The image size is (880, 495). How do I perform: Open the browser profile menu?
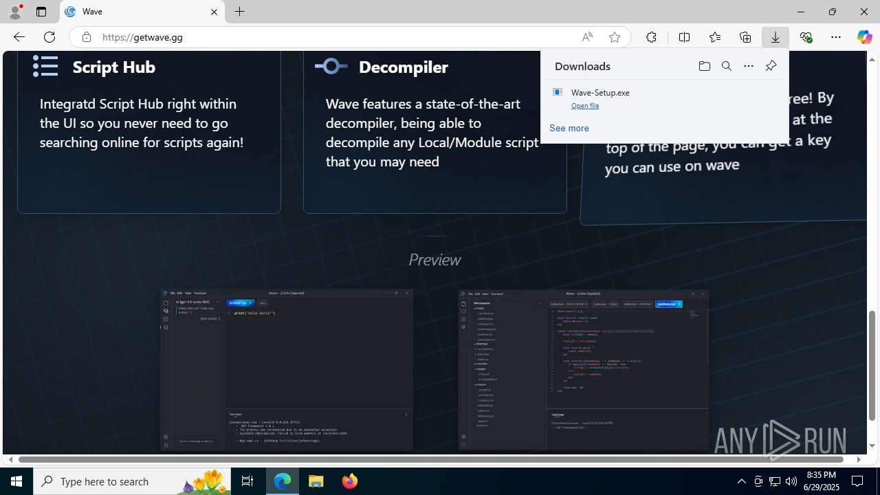pos(14,12)
